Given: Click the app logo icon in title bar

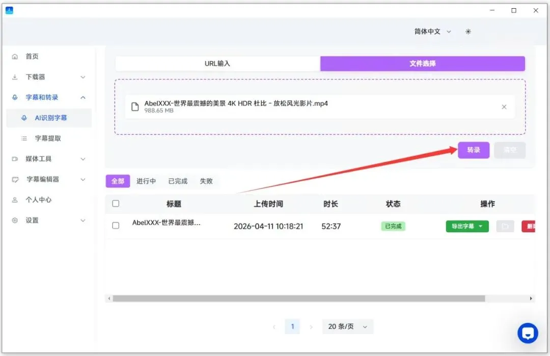Looking at the screenshot, I should (10, 11).
